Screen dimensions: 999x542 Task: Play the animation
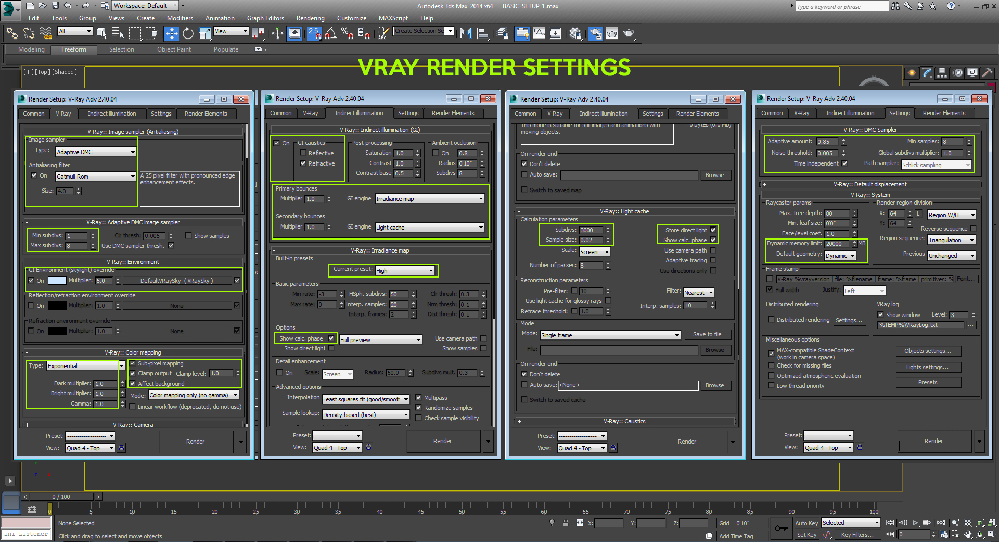(915, 523)
